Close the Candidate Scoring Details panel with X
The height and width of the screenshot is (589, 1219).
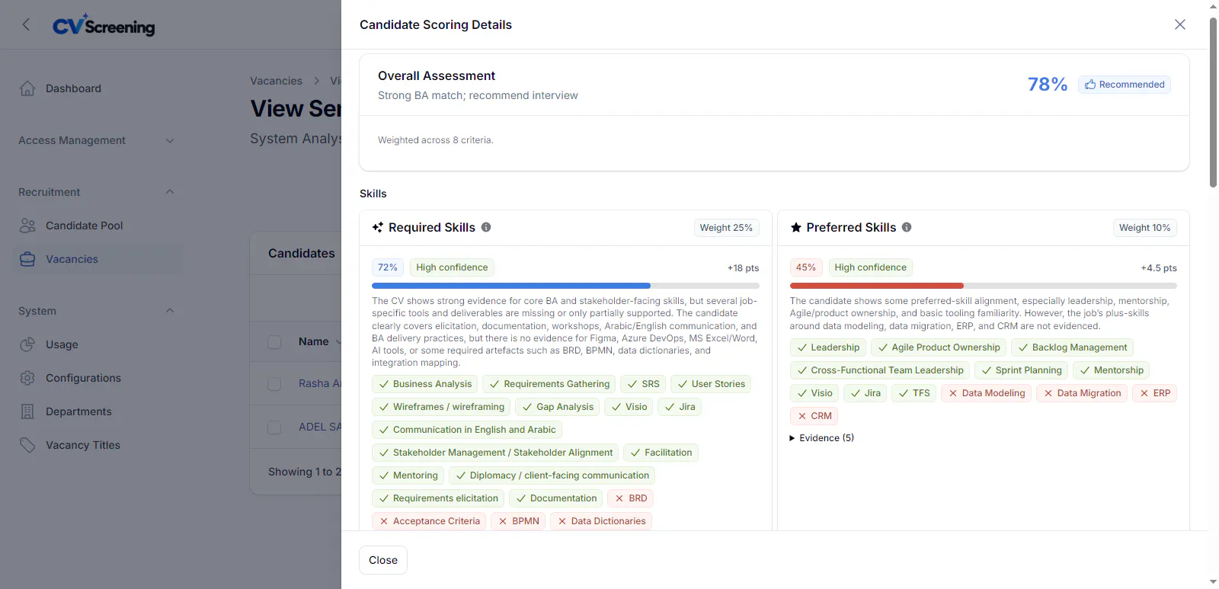point(1180,24)
